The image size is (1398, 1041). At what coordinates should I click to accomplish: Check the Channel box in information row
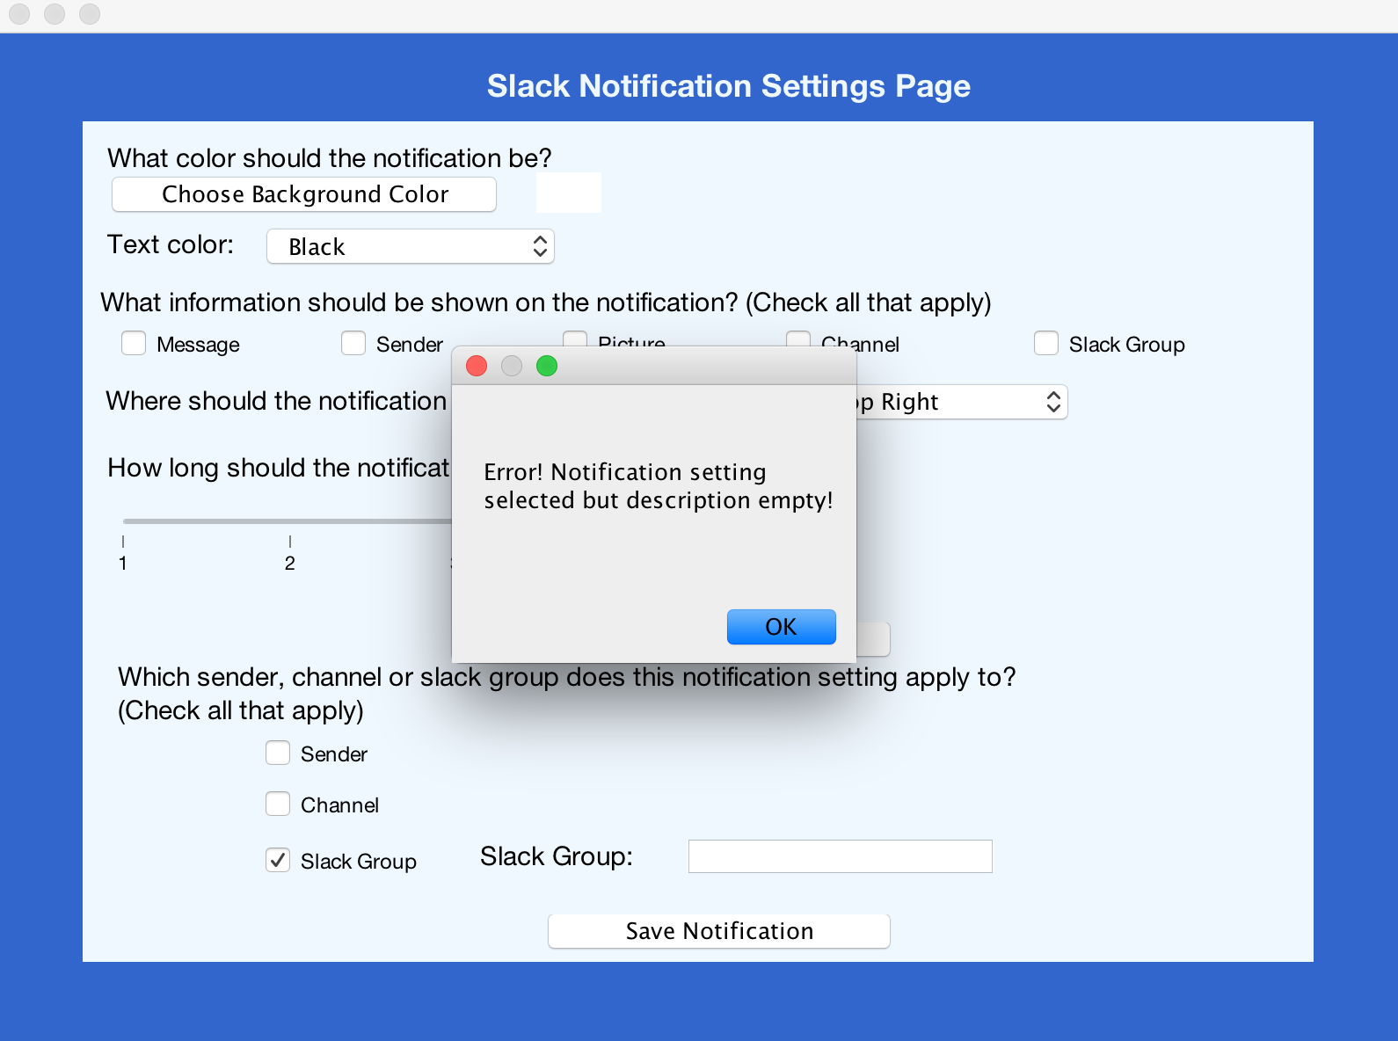(x=798, y=339)
